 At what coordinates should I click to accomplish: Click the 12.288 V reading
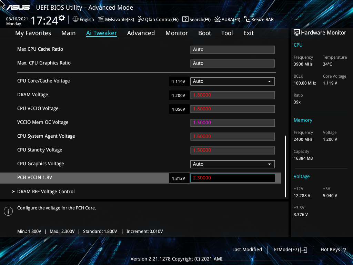pos(302,196)
